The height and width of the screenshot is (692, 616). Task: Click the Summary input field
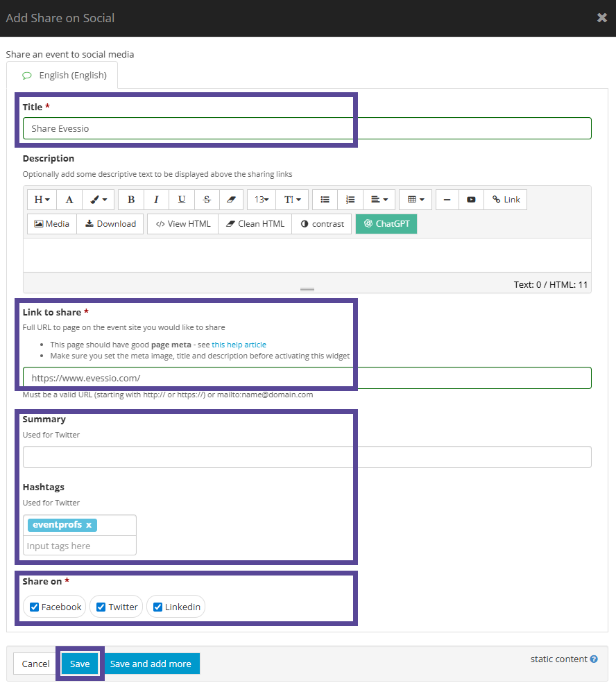[307, 457]
